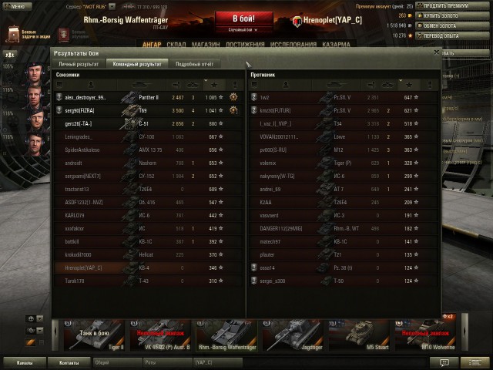This screenshot has width=493, height=370.
Task: Open the battle training icon
Action: click(x=64, y=35)
